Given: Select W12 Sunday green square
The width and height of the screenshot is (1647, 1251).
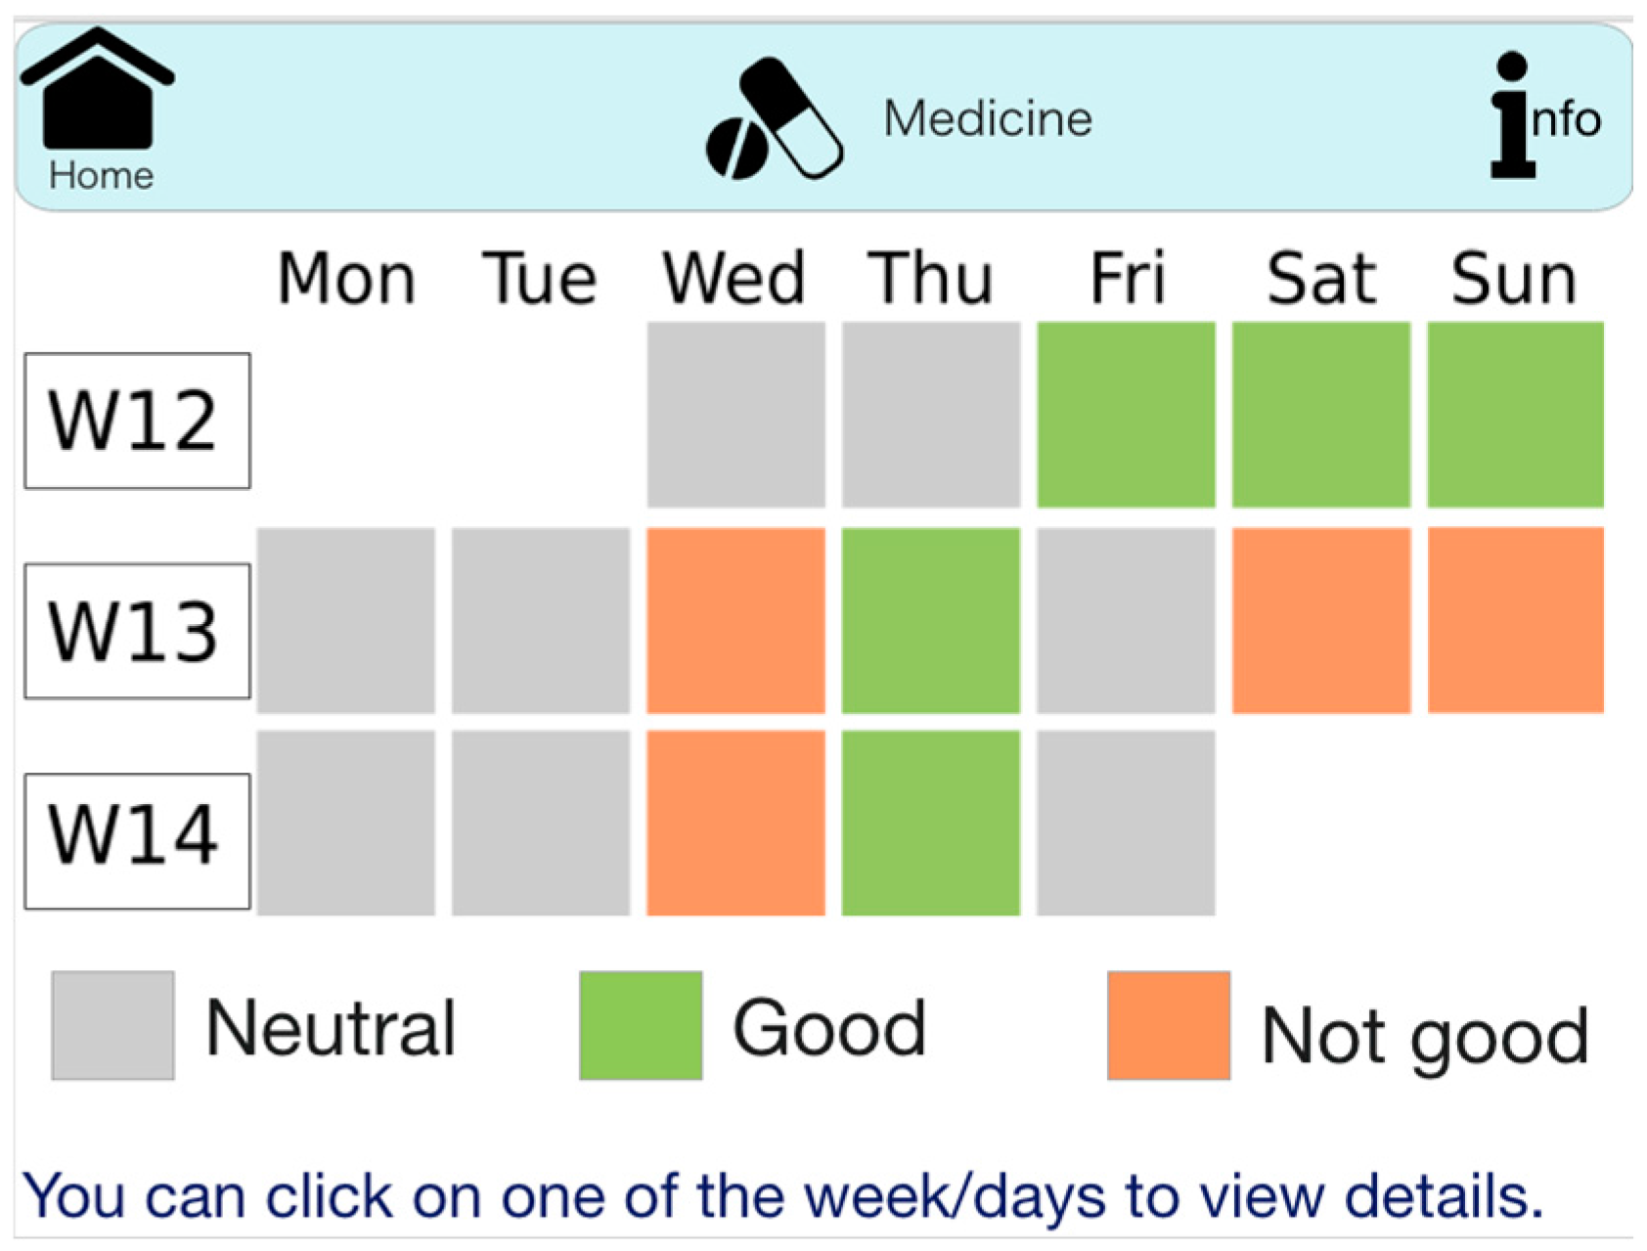Looking at the screenshot, I should (x=1515, y=415).
